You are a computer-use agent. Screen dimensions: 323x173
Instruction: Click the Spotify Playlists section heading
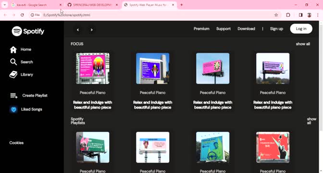[x=78, y=121]
